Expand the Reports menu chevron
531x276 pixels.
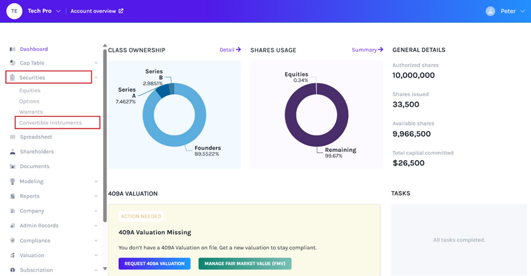click(96, 196)
